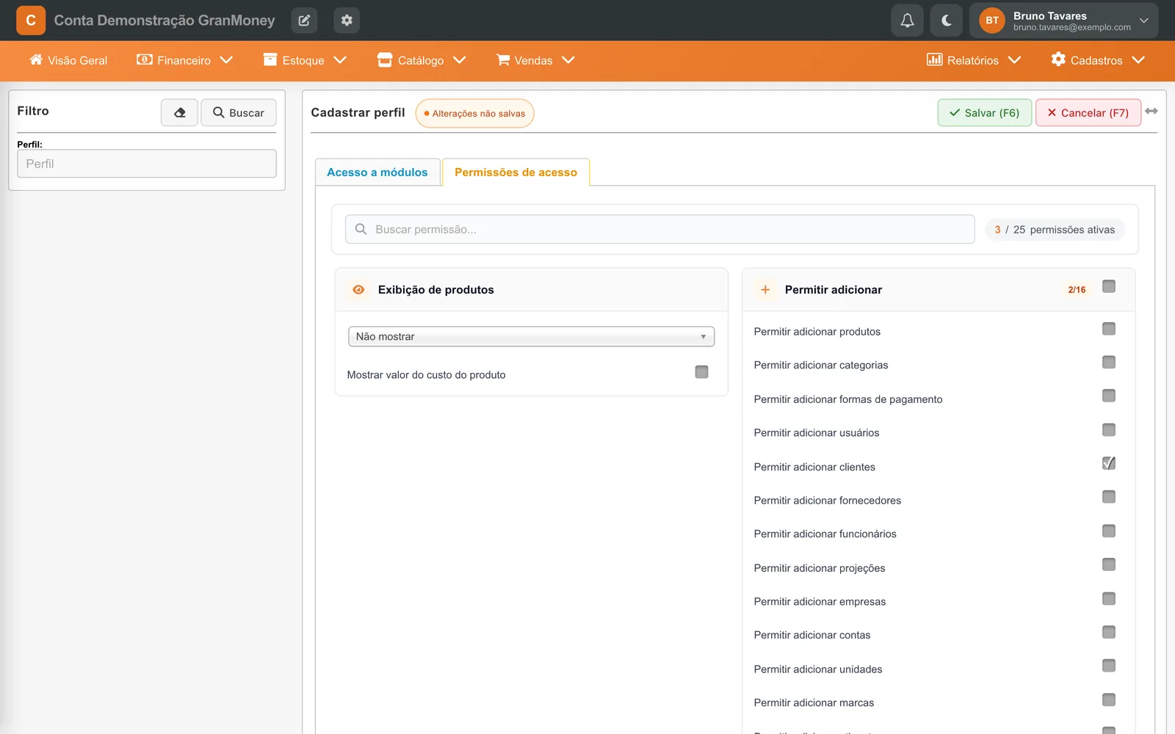Viewport: 1175px width, 734px height.
Task: Click Cancelar (F7) button
Action: [1088, 112]
